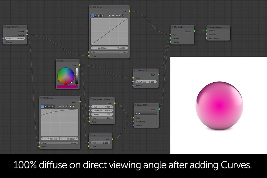The height and width of the screenshot is (178, 267).
Task: Click Diffuse BSDF Color input socket
Action: [133, 78]
